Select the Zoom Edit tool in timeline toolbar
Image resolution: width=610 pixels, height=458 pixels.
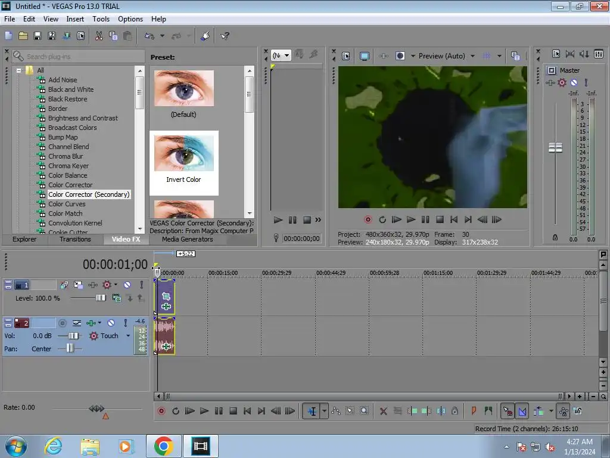(x=364, y=411)
